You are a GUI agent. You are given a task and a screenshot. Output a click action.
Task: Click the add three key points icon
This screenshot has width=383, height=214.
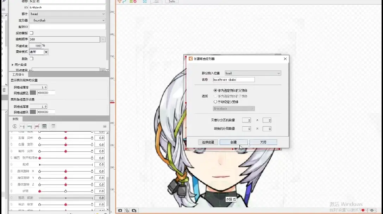tap(30, 126)
